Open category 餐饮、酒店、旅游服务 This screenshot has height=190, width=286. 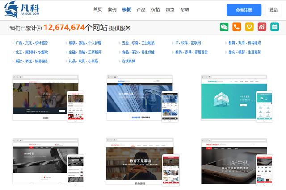click(32, 61)
